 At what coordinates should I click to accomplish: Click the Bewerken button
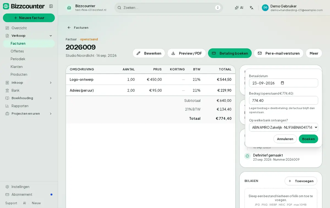[149, 53]
